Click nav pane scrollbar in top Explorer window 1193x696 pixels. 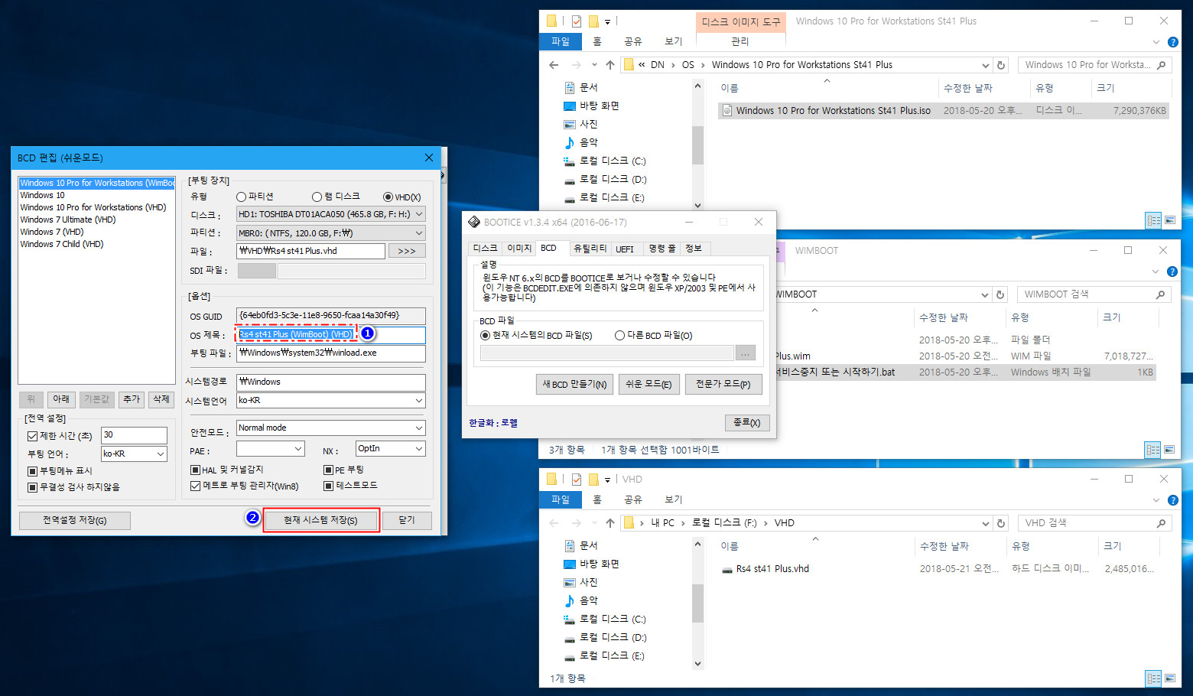[697, 145]
